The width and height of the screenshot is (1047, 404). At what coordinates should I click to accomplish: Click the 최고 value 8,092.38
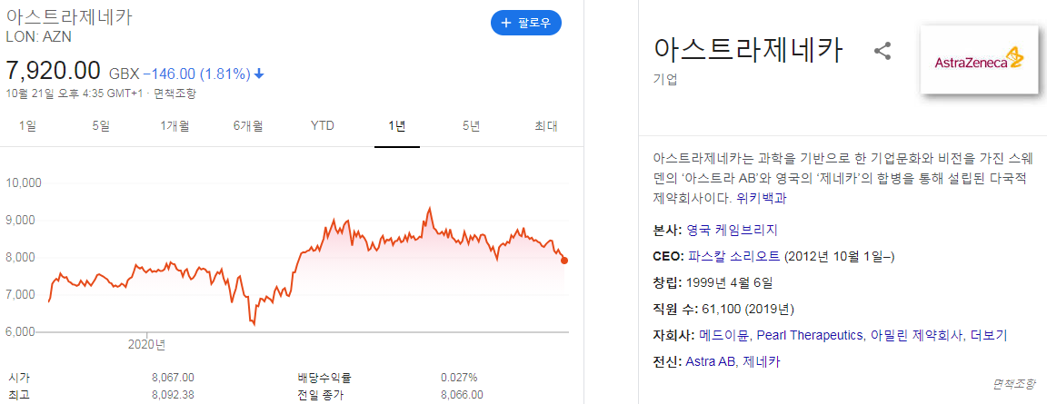tap(173, 395)
